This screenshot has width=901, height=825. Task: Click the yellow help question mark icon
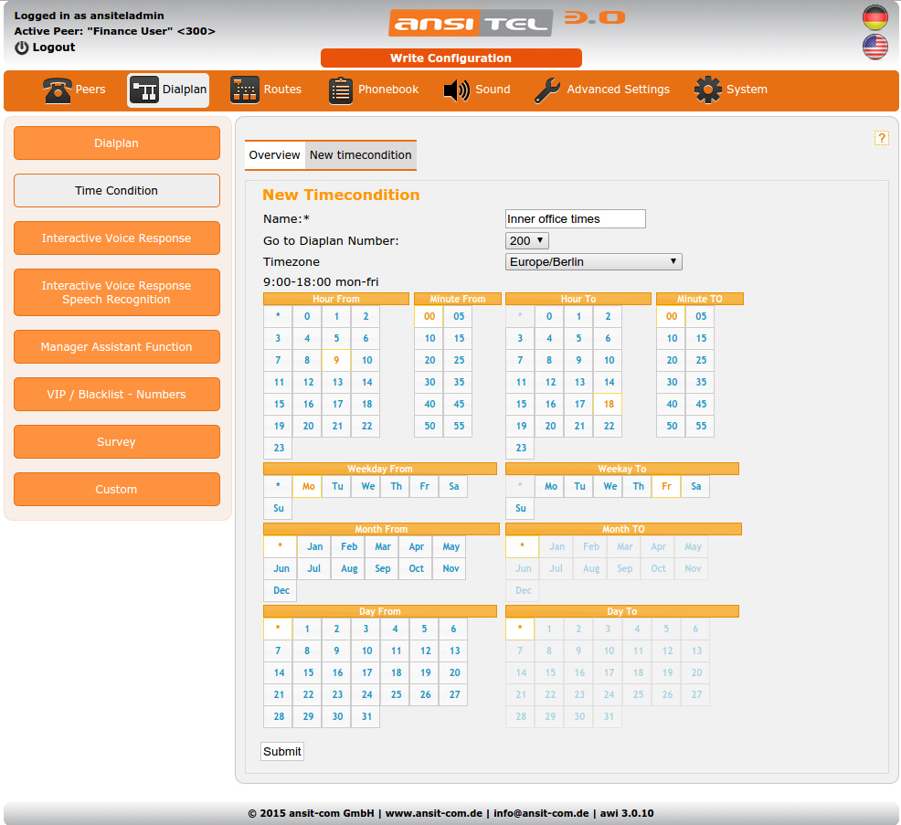[x=881, y=138]
